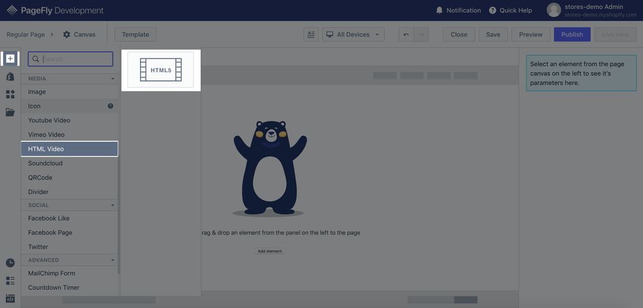
Task: Collapse the MEDIA section
Action: [x=113, y=79]
